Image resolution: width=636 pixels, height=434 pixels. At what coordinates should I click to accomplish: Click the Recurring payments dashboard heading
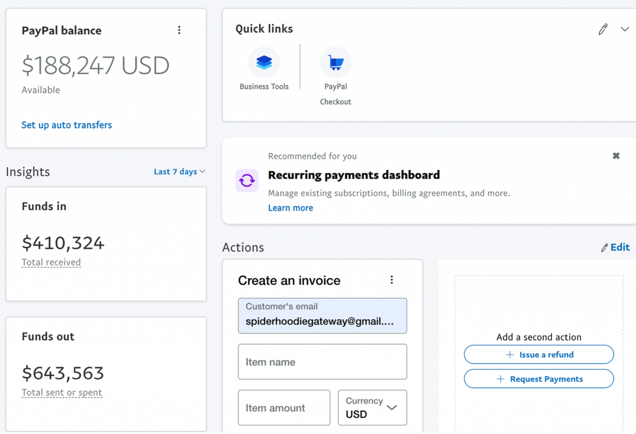coord(354,175)
